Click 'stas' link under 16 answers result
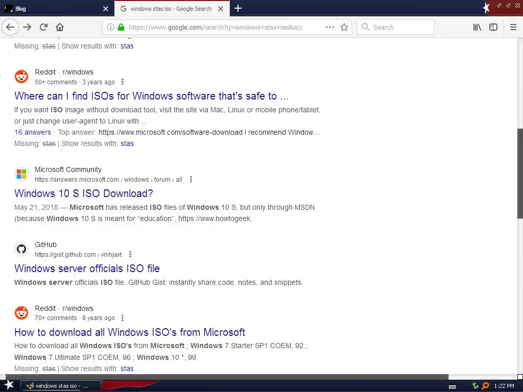The image size is (523, 392). 127,143
